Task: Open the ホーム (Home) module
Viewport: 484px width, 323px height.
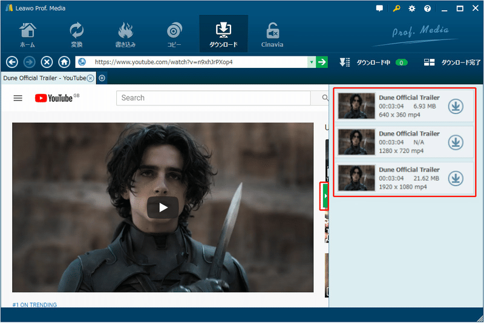Action: [x=27, y=35]
